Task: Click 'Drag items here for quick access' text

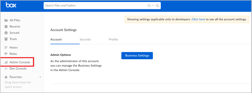Action: [18, 85]
